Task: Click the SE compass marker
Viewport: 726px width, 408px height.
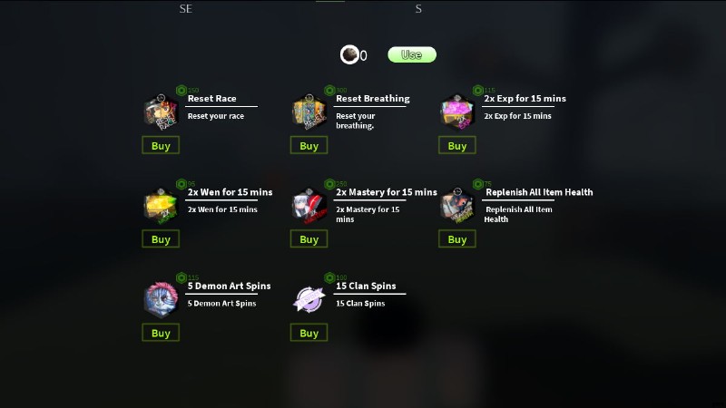Action: 186,9
